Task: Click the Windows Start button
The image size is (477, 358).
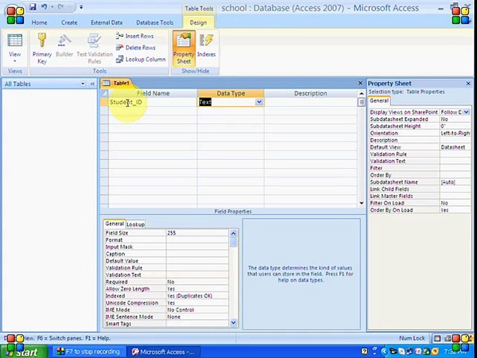Action: coord(24,352)
